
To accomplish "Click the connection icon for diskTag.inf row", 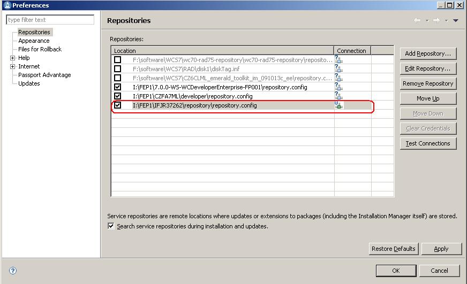I will point(338,68).
